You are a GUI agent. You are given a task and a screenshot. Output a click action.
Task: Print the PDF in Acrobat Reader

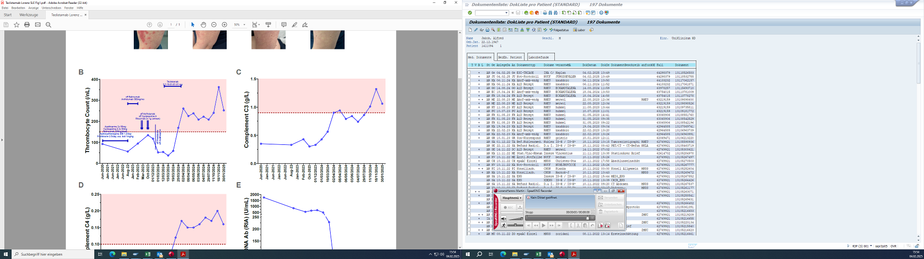[x=27, y=24]
